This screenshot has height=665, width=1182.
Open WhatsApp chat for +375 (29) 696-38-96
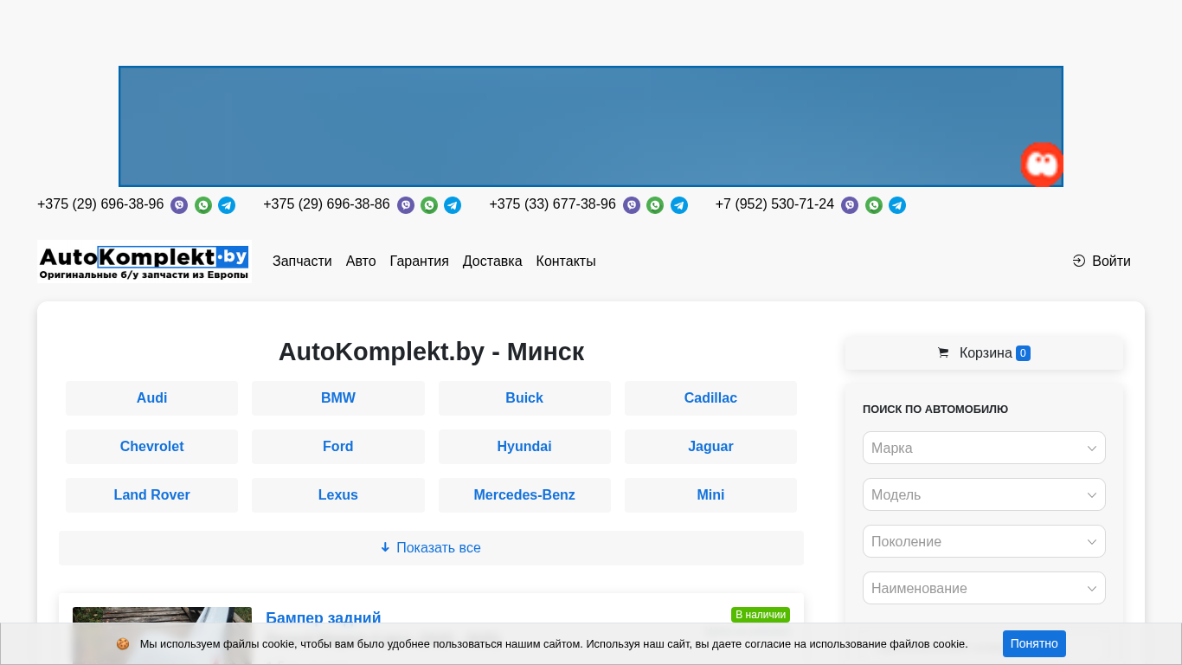click(x=203, y=205)
